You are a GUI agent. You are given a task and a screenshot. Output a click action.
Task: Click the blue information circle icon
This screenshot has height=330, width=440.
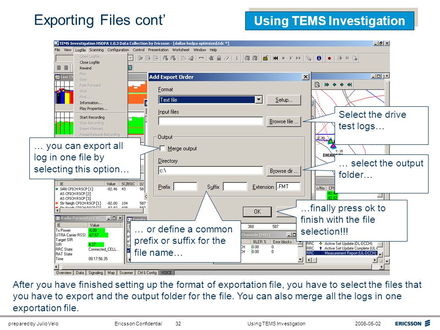point(319,58)
